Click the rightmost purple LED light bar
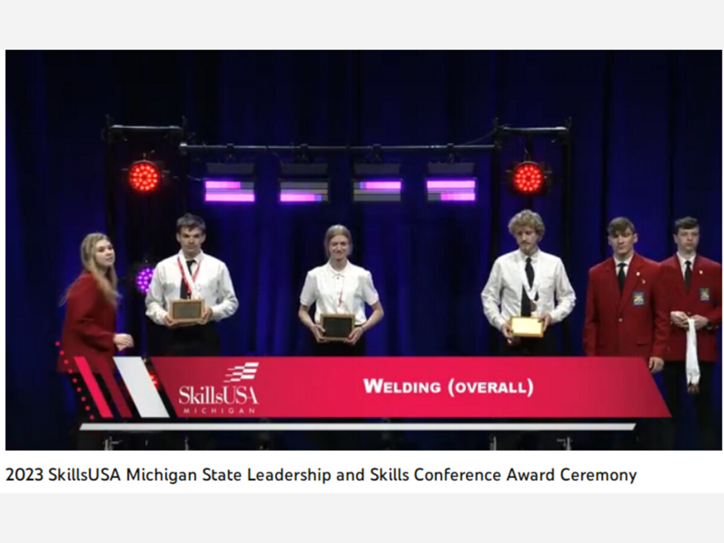 451,190
